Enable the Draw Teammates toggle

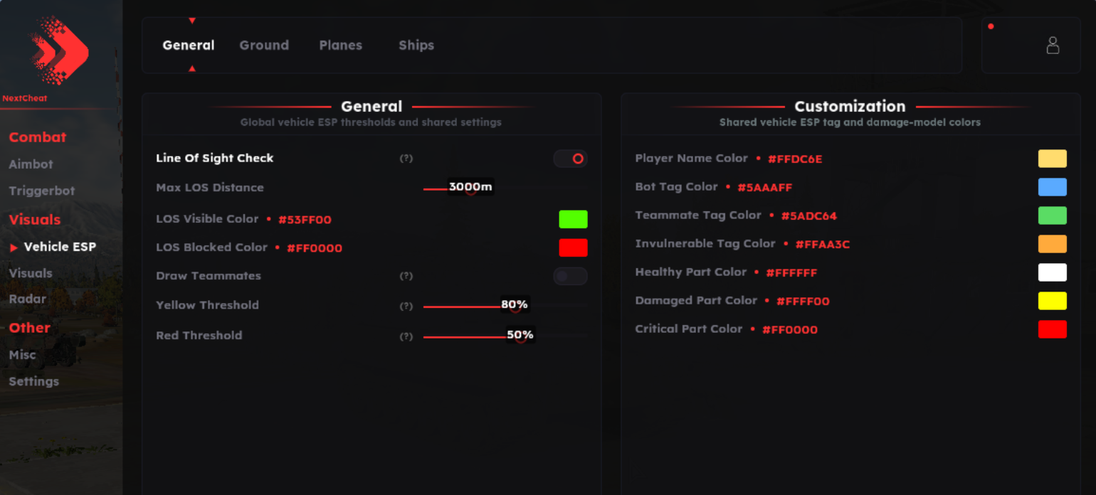(x=571, y=276)
